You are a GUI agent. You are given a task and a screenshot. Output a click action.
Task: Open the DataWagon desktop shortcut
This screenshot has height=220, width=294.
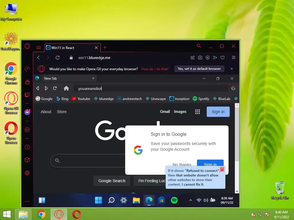(x=11, y=41)
